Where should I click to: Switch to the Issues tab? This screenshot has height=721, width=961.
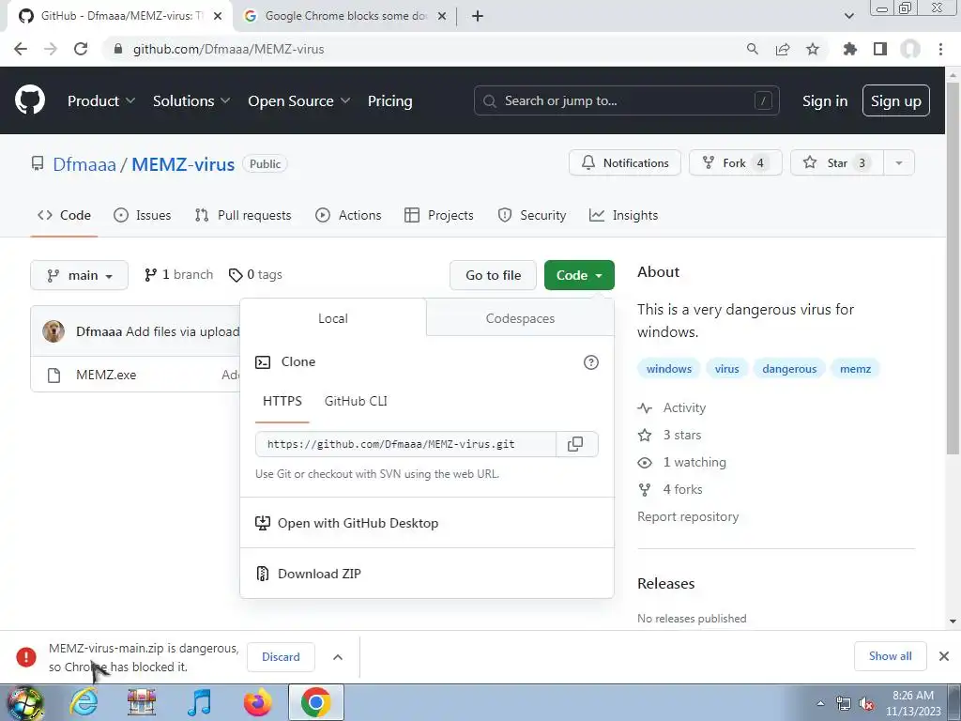tap(143, 215)
